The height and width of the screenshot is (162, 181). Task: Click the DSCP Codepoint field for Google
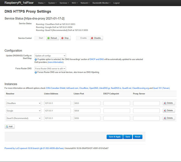click(x=117, y=111)
